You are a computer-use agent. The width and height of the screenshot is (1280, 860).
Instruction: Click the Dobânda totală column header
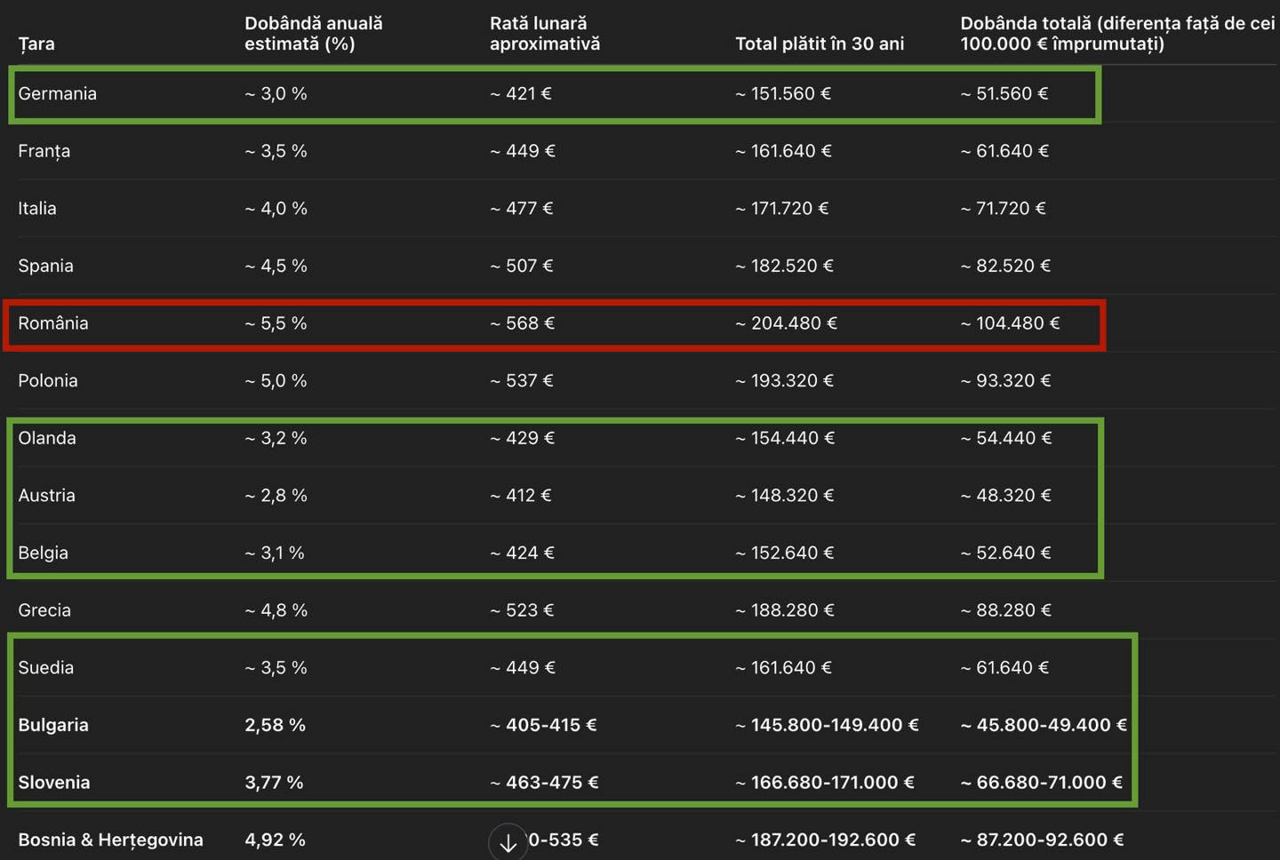click(x=1116, y=34)
